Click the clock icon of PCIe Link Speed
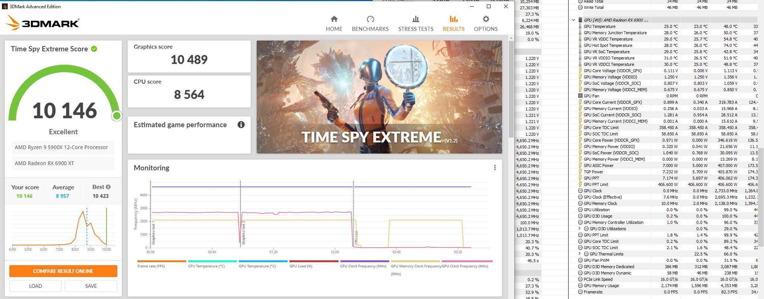Screen dimensions: 764x299 [580, 279]
